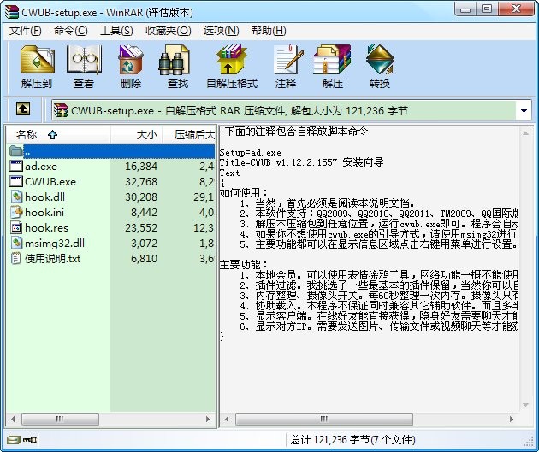Click comment pane scroll right arrow
The image size is (539, 452).
512,419
